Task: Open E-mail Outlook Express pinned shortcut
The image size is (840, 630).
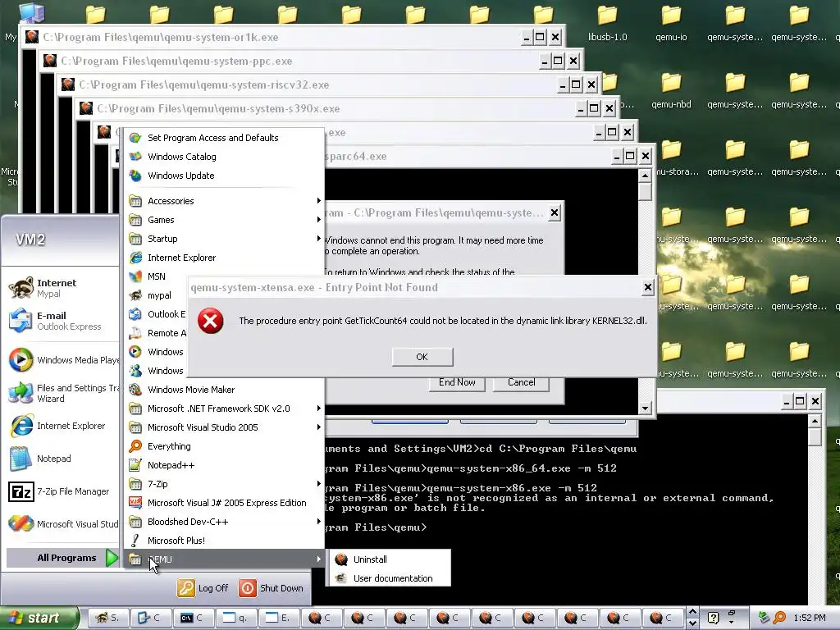Action: click(x=60, y=321)
